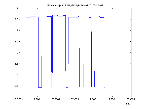Viewport: 145px width, 109px height.
Task: Click the x 10^5 axis exponent label
Action: click(x=129, y=103)
